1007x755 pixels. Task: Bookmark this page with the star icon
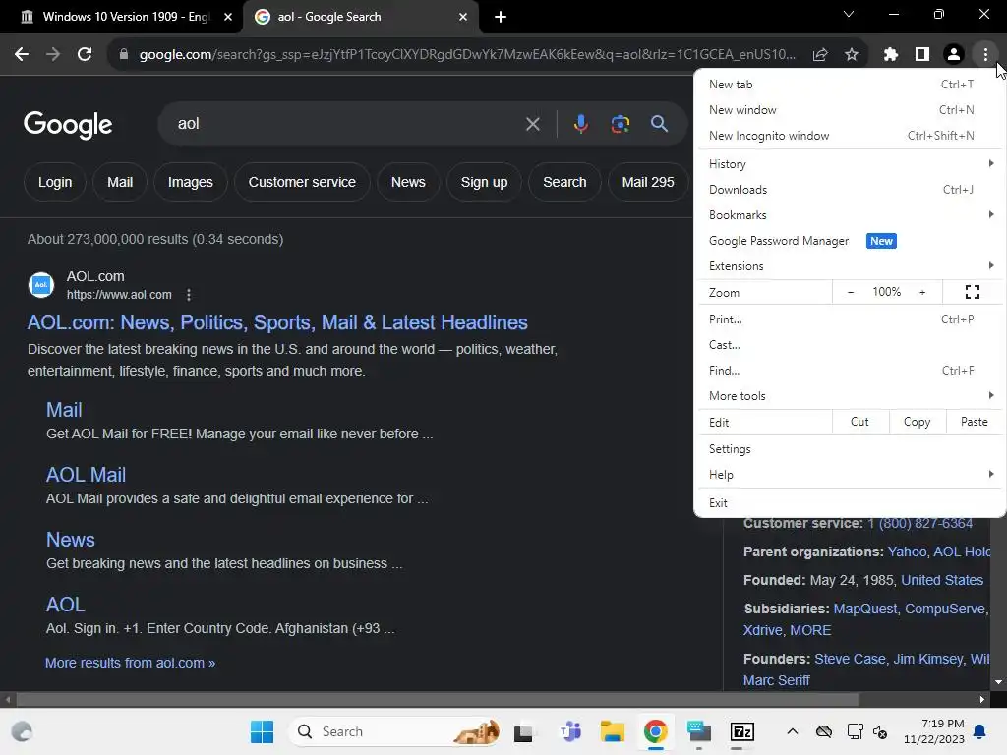pos(852,55)
